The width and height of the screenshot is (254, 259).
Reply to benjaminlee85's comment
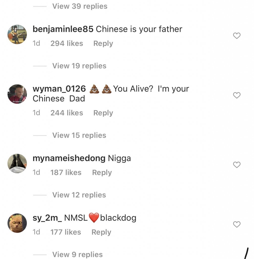[x=103, y=44]
